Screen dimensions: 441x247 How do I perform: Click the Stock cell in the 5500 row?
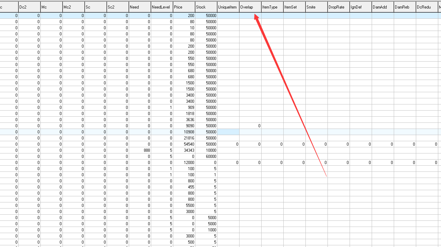pos(206,205)
